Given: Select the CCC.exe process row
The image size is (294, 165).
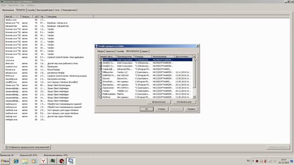Looking at the screenshot, I should tap(49, 57).
